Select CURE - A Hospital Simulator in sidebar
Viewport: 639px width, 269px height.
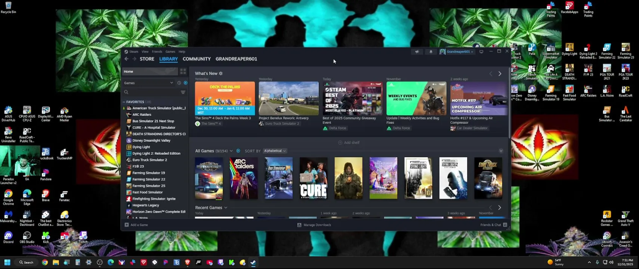(156, 128)
